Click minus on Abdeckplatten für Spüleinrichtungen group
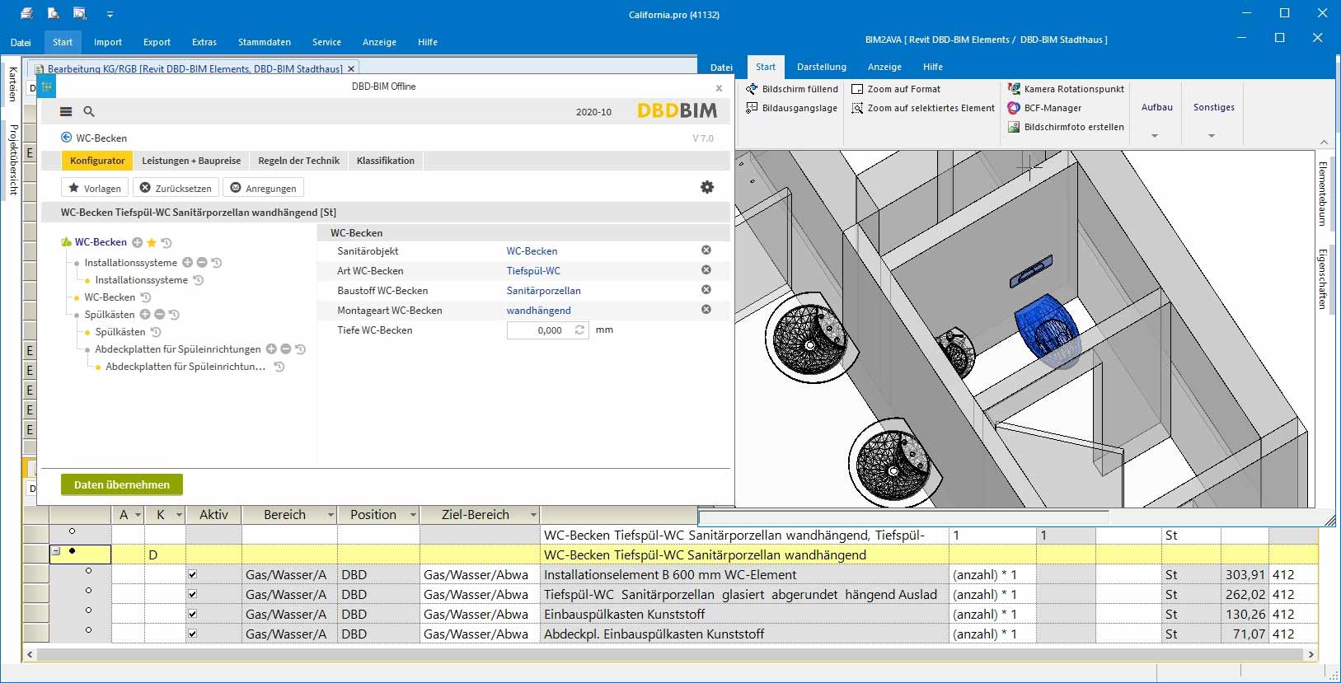 (286, 349)
